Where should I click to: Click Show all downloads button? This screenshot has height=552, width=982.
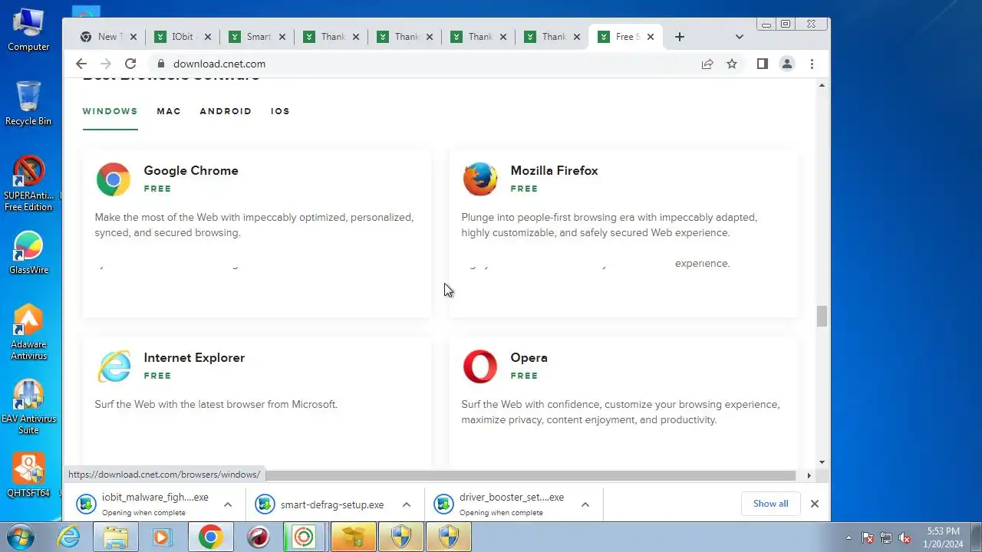coord(770,504)
